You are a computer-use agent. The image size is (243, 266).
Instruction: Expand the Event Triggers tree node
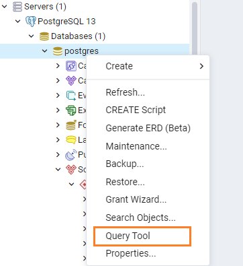pyautogui.click(x=58, y=96)
